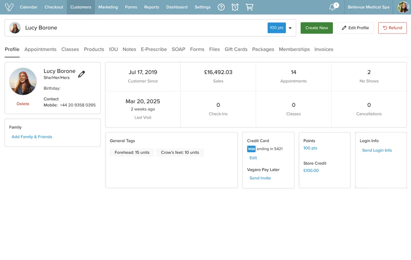Open the notifications bell

(x=333, y=7)
